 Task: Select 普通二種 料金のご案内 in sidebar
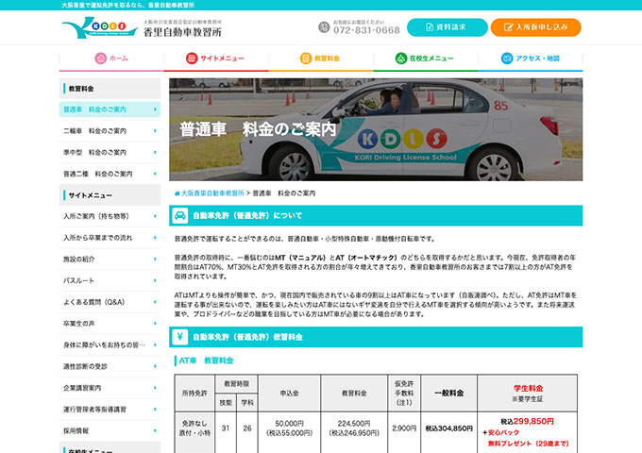[110, 174]
